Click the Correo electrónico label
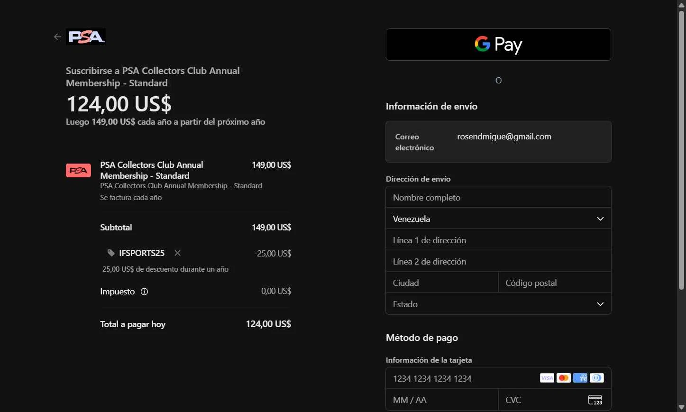The width and height of the screenshot is (686, 412). (x=414, y=142)
